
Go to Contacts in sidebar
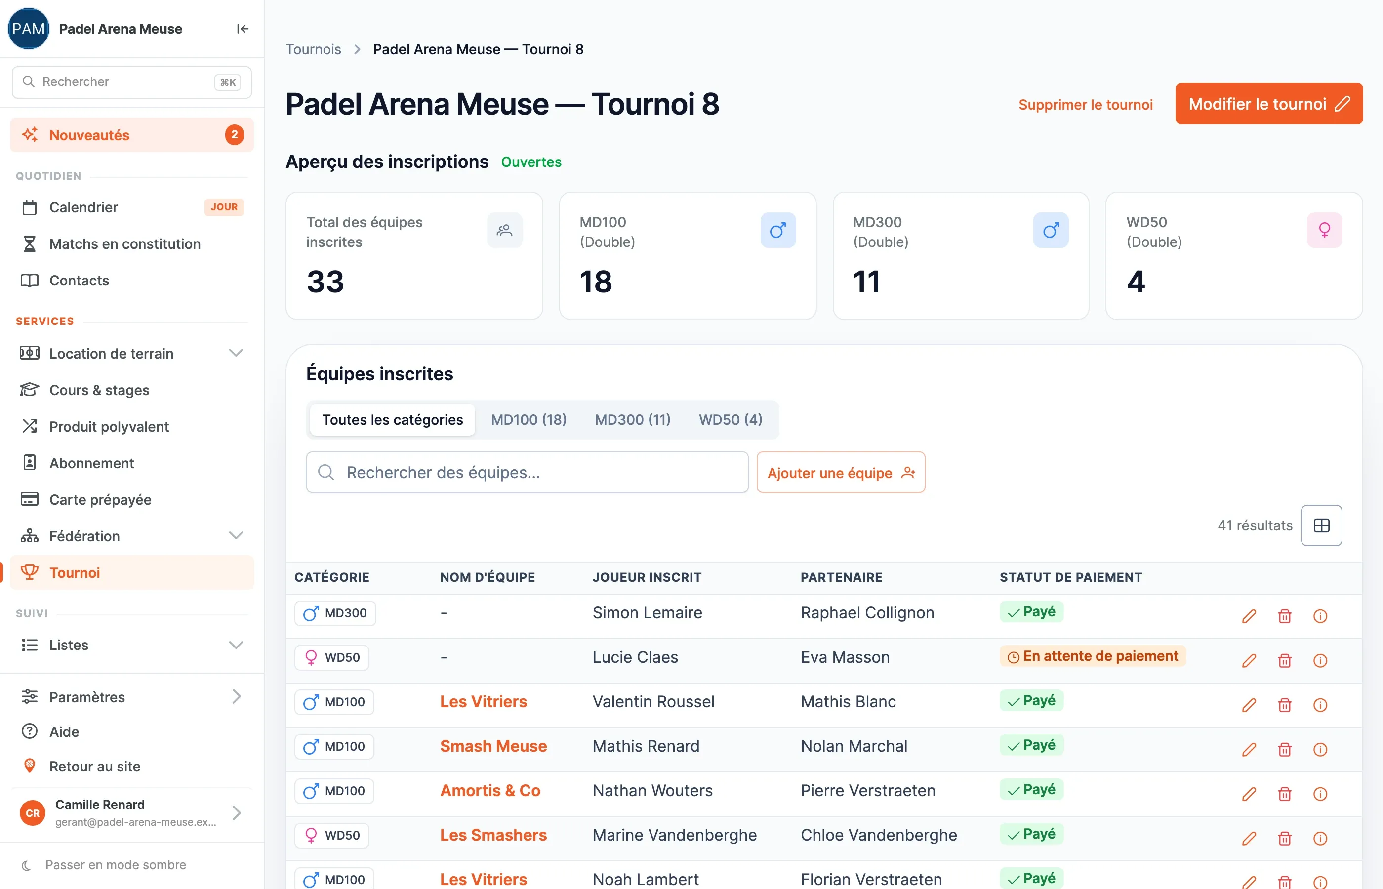point(131,281)
